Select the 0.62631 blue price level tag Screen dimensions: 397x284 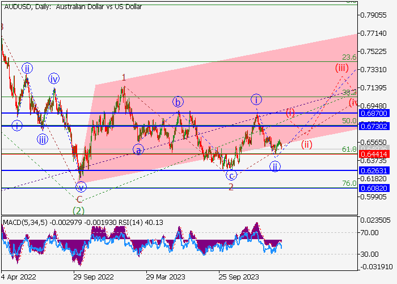(374, 170)
